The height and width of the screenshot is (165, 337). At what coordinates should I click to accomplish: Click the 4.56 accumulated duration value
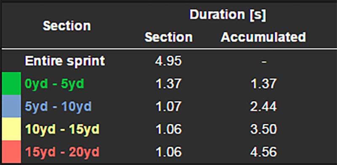click(263, 152)
